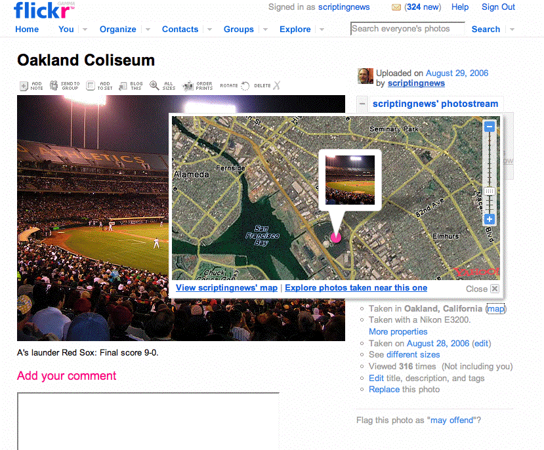Open the Explore menu

click(x=295, y=29)
